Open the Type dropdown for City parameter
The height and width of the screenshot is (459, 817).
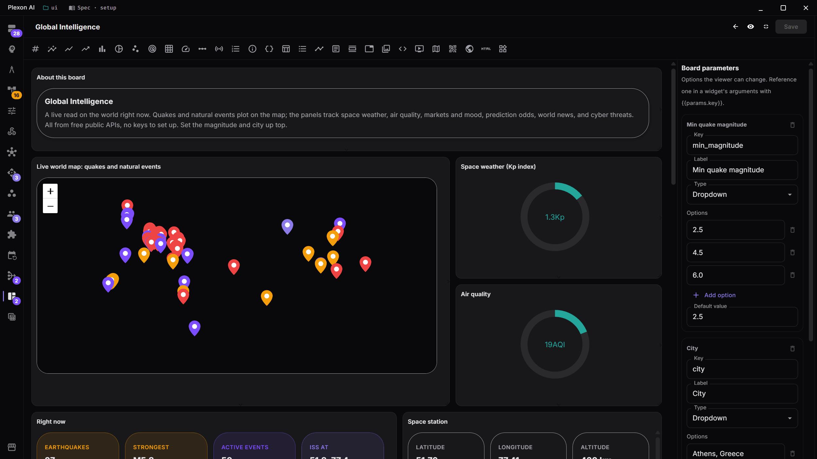(742, 418)
